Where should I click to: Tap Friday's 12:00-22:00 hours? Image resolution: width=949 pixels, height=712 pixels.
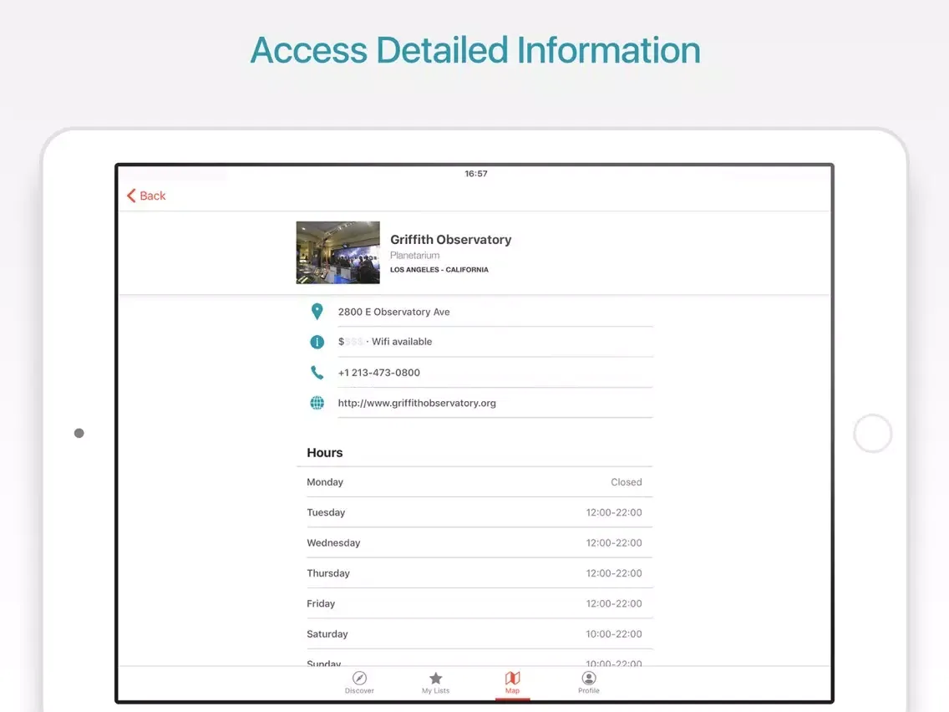614,603
